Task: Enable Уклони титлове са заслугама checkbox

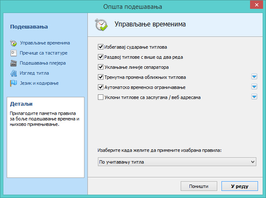Action: (100, 97)
